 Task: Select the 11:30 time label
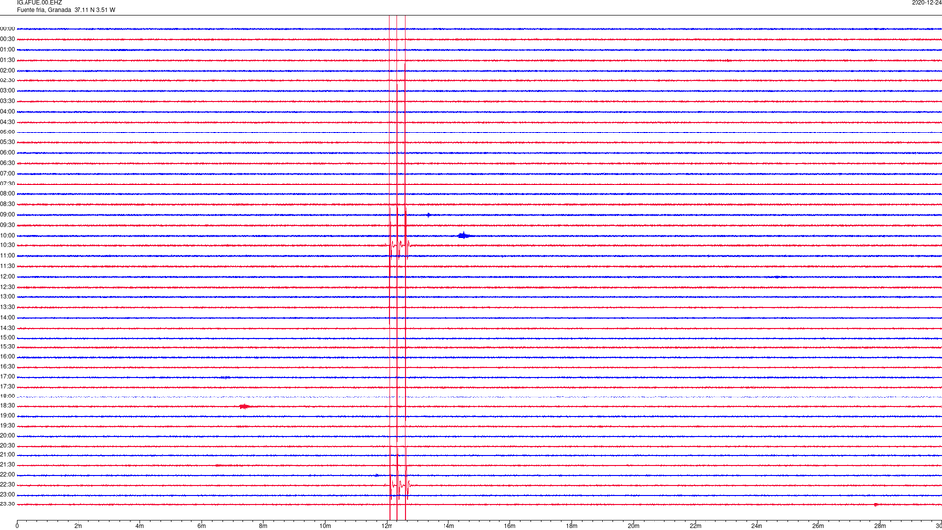pos(7,266)
